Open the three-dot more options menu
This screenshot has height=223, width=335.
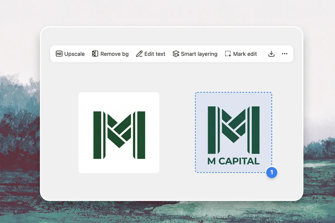284,54
